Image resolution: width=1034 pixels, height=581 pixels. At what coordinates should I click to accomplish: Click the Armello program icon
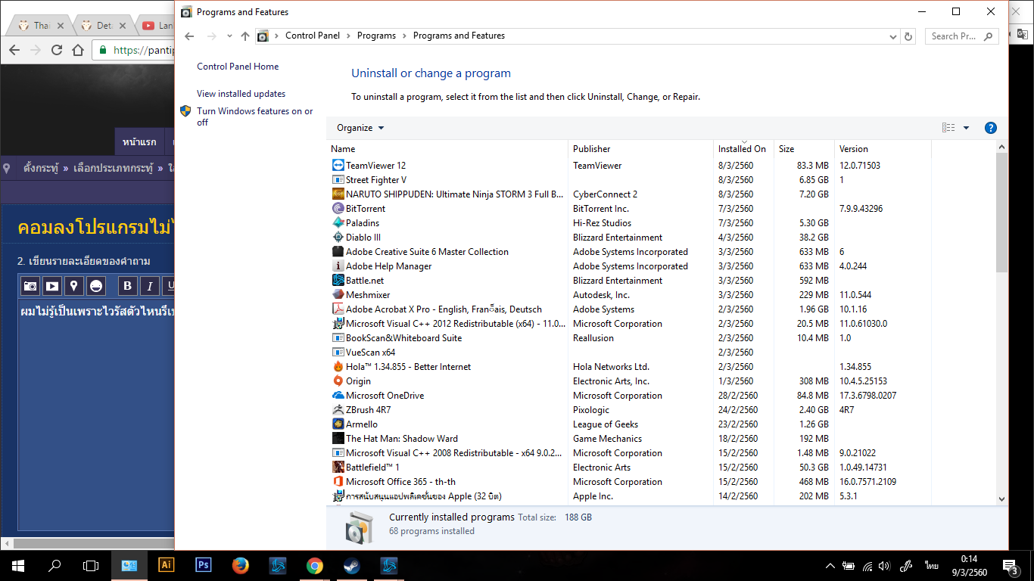tap(338, 424)
